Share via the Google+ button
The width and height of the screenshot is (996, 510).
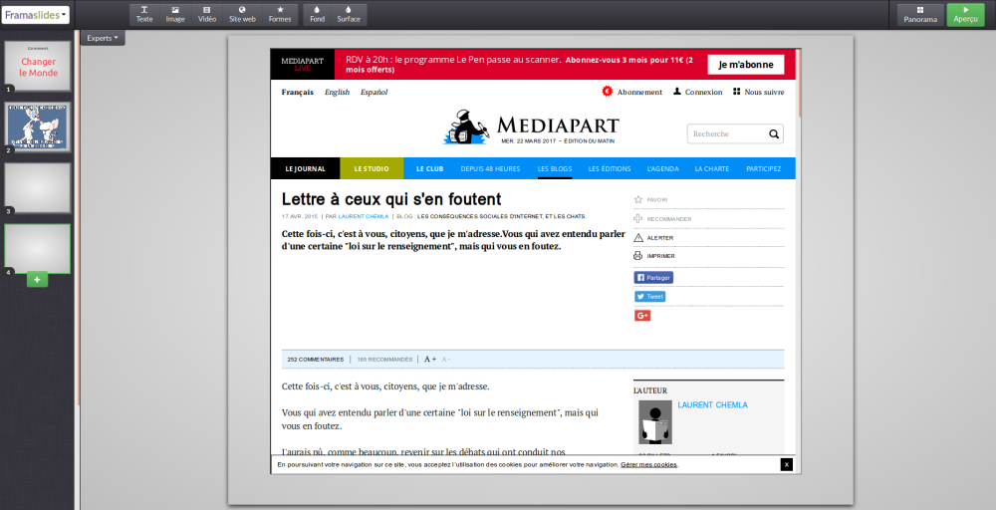click(x=642, y=316)
